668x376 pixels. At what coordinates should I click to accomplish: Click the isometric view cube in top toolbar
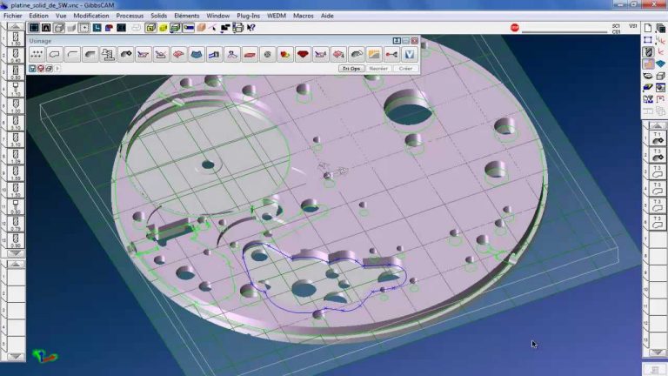point(59,28)
